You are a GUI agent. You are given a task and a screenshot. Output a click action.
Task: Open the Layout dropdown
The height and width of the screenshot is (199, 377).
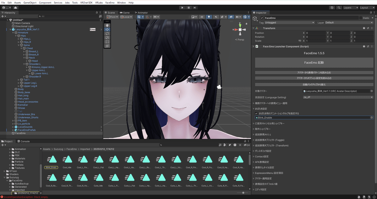coord(367,8)
